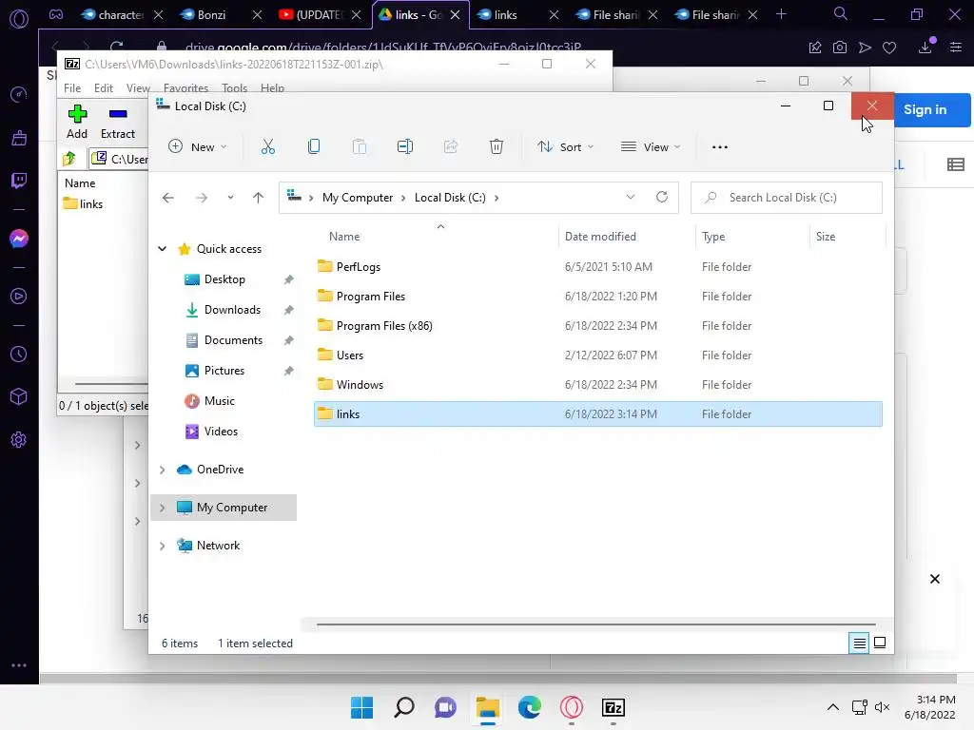Viewport: 974px width, 730px height.
Task: Go forward with the Explorer forward arrow
Action: click(202, 198)
